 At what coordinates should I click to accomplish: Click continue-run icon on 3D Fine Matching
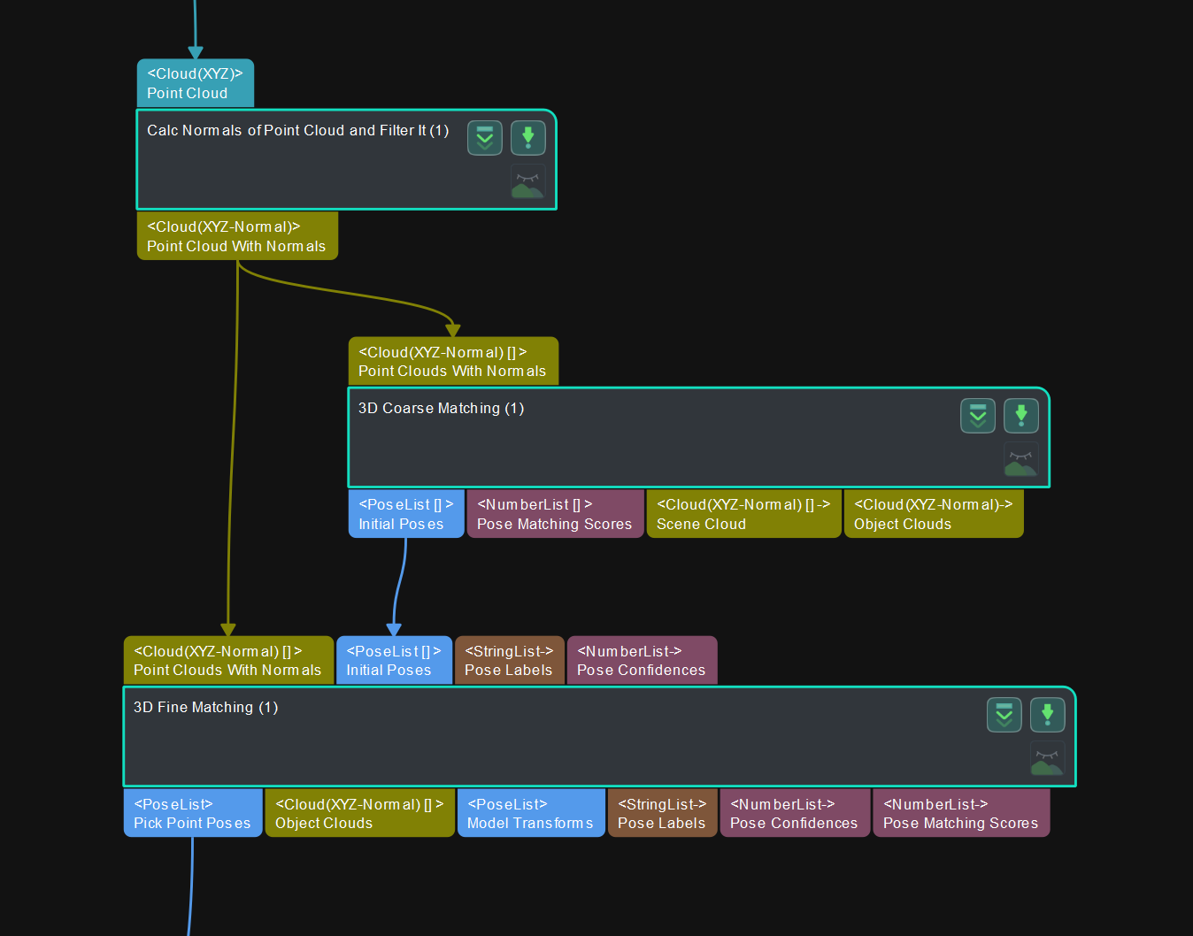(1004, 715)
